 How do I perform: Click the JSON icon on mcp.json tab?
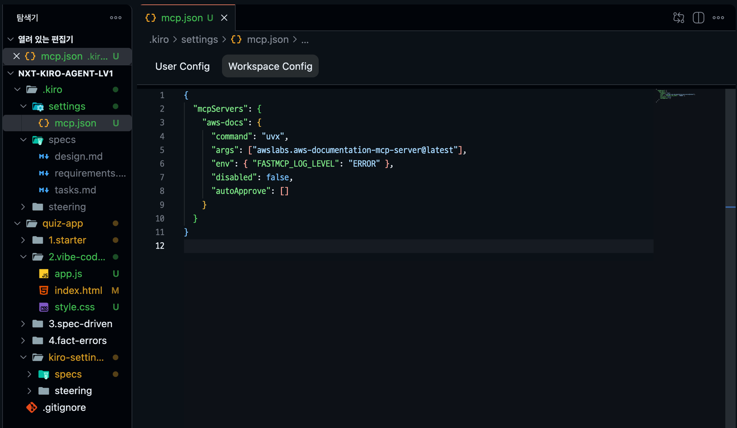pos(151,18)
